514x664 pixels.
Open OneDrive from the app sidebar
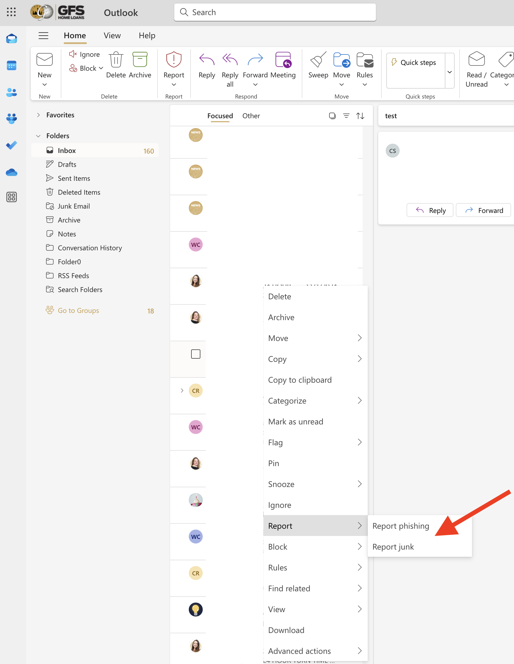pos(12,172)
